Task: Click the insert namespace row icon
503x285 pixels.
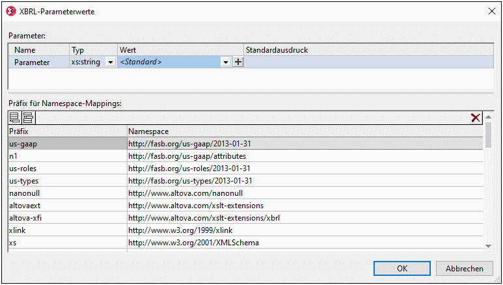Action: click(x=28, y=118)
